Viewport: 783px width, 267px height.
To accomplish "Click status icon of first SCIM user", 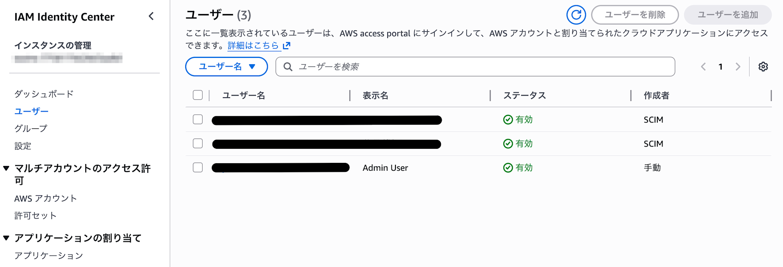I will 508,120.
